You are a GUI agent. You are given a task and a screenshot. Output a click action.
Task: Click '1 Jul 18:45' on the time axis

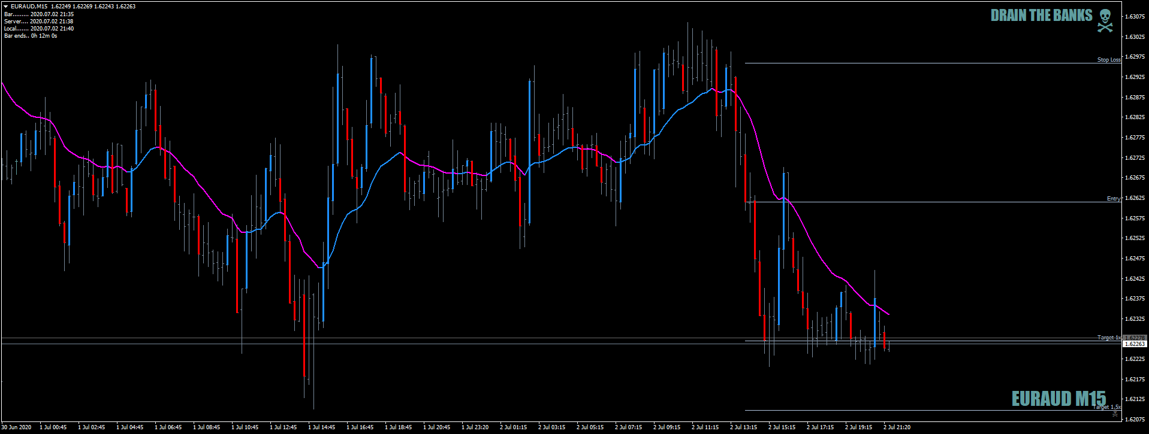[x=398, y=427]
